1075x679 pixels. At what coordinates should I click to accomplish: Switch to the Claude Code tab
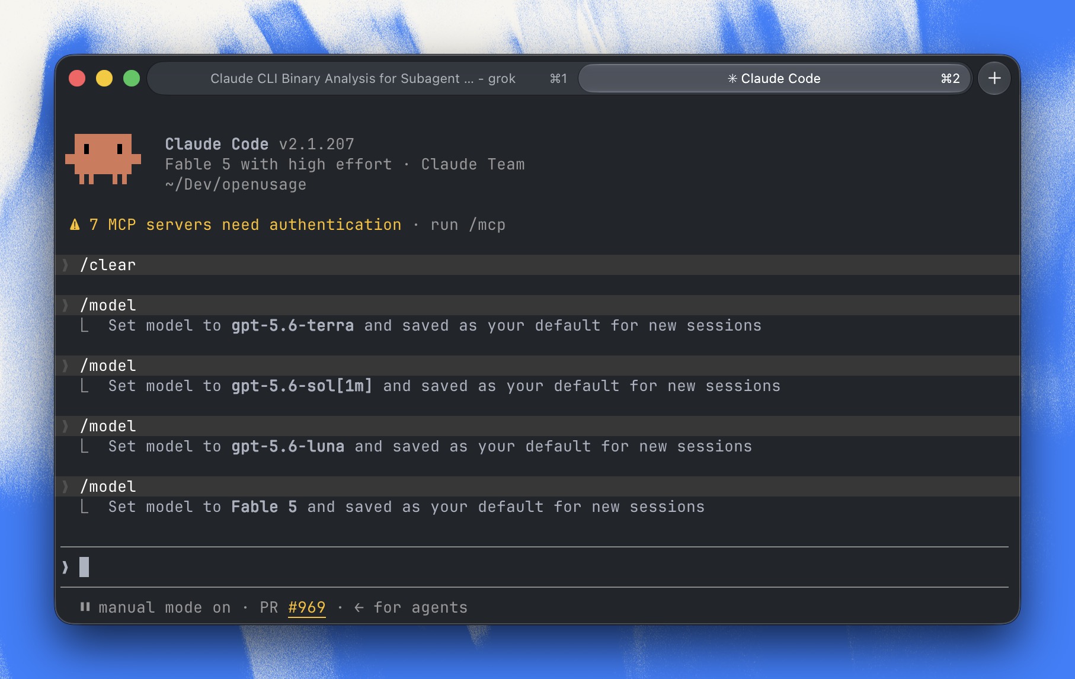coord(775,78)
